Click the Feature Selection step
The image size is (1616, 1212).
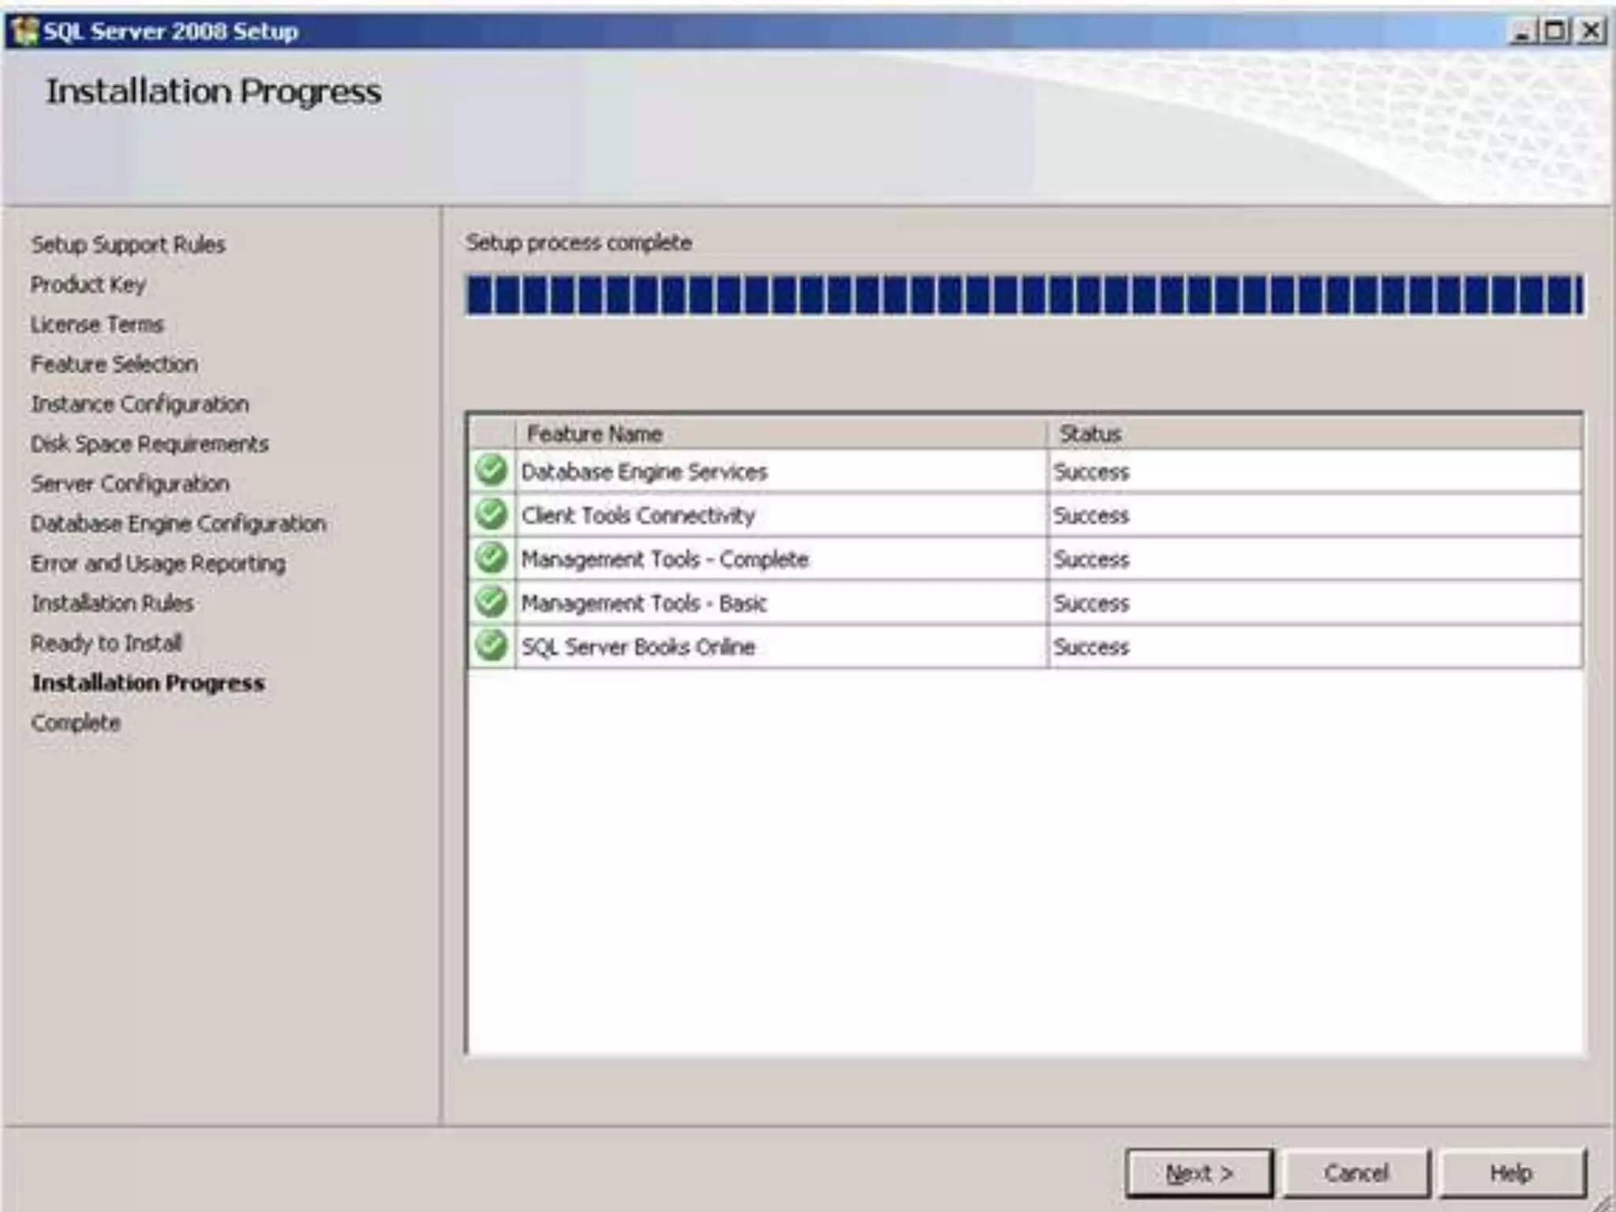(114, 364)
